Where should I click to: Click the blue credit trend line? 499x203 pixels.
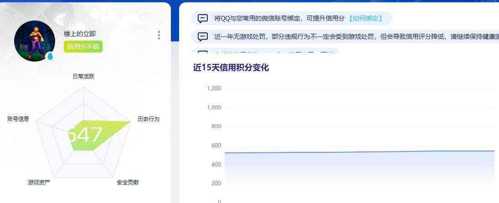tap(360, 152)
